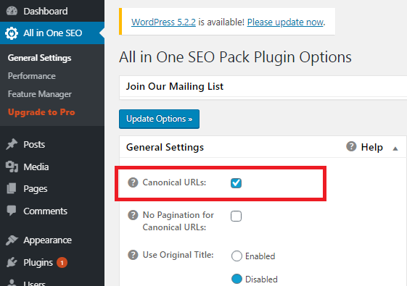
Task: Collapse the General Settings panel arrow
Action: 395,148
